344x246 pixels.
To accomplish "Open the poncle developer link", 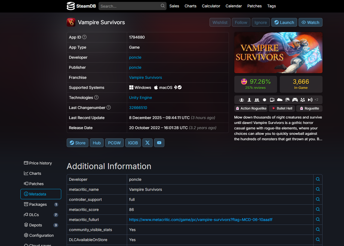I will pos(135,57).
